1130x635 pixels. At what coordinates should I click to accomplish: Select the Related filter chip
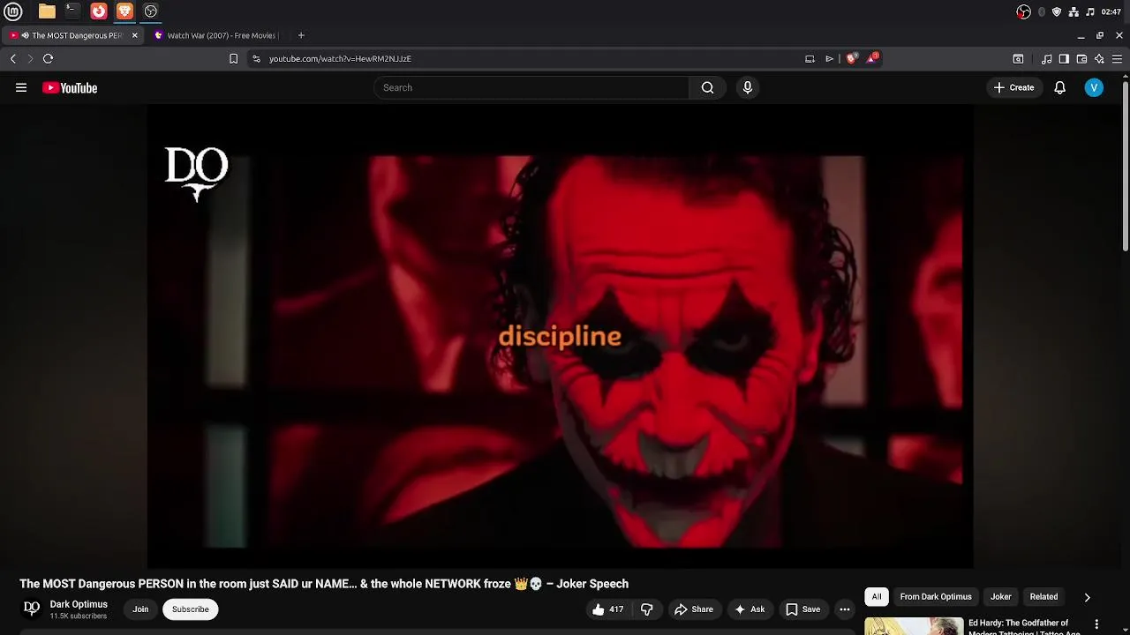point(1043,597)
